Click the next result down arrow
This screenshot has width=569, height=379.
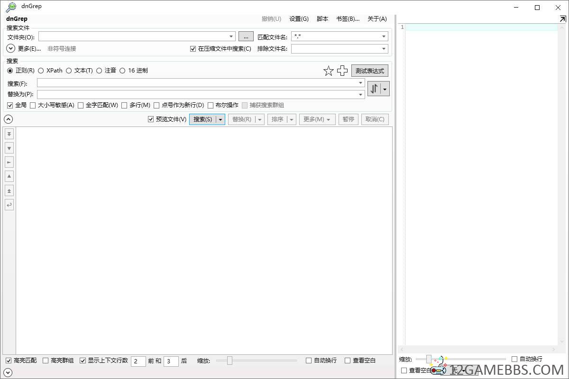tap(9, 148)
